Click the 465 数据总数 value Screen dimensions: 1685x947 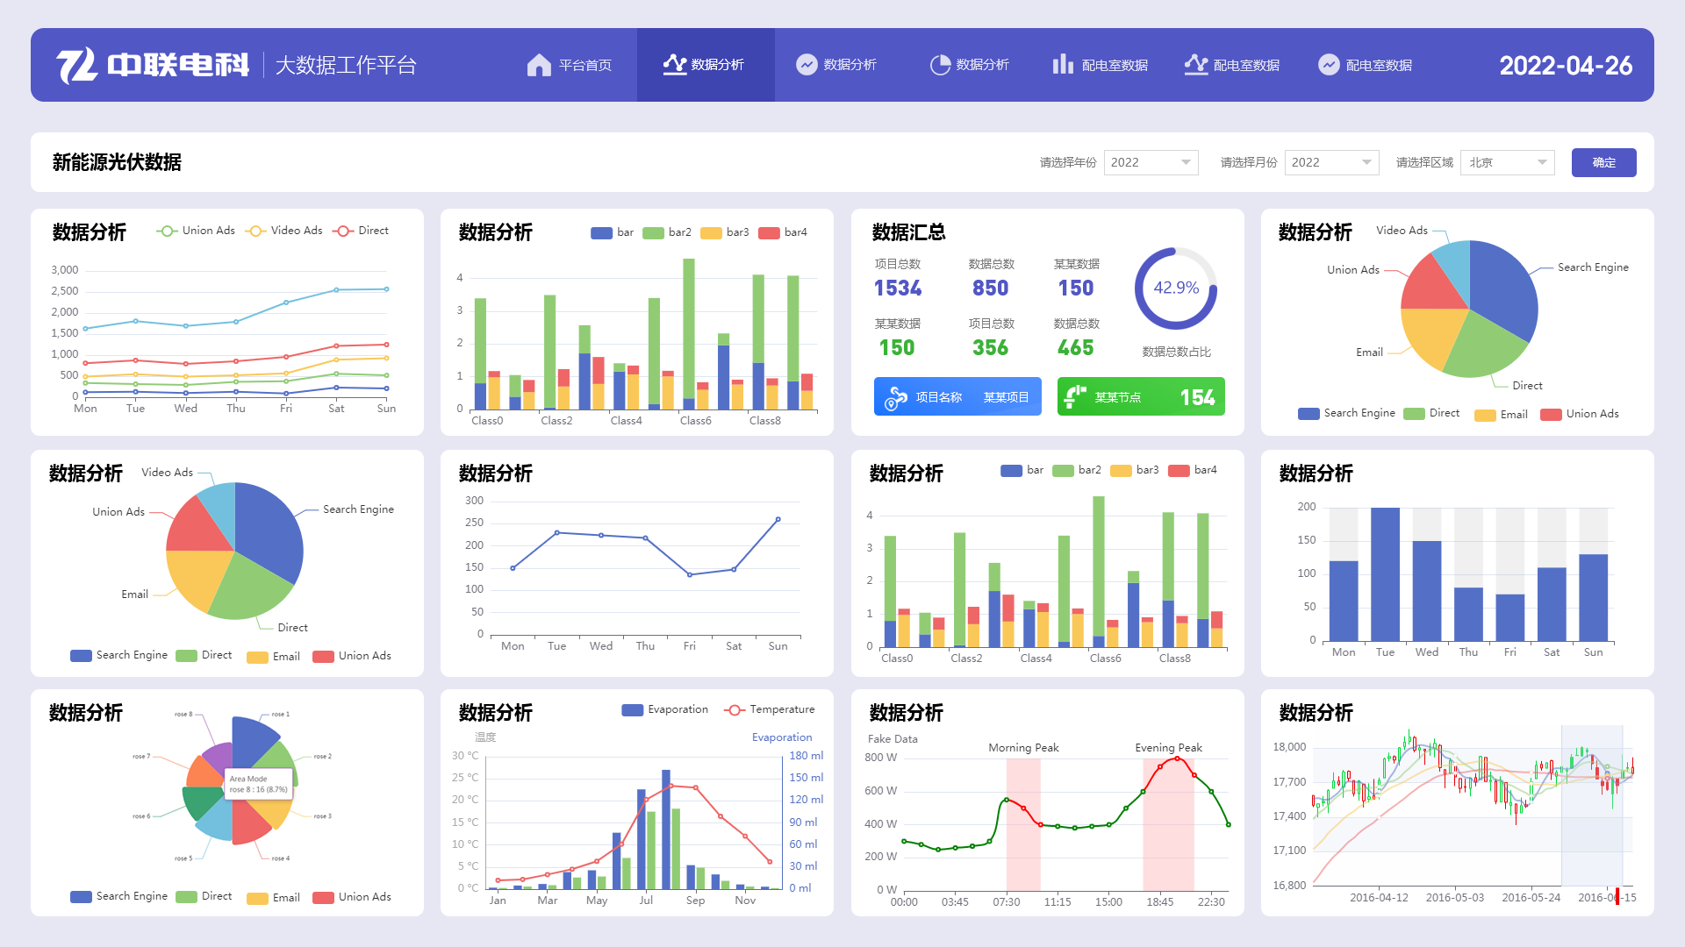pyautogui.click(x=1076, y=348)
